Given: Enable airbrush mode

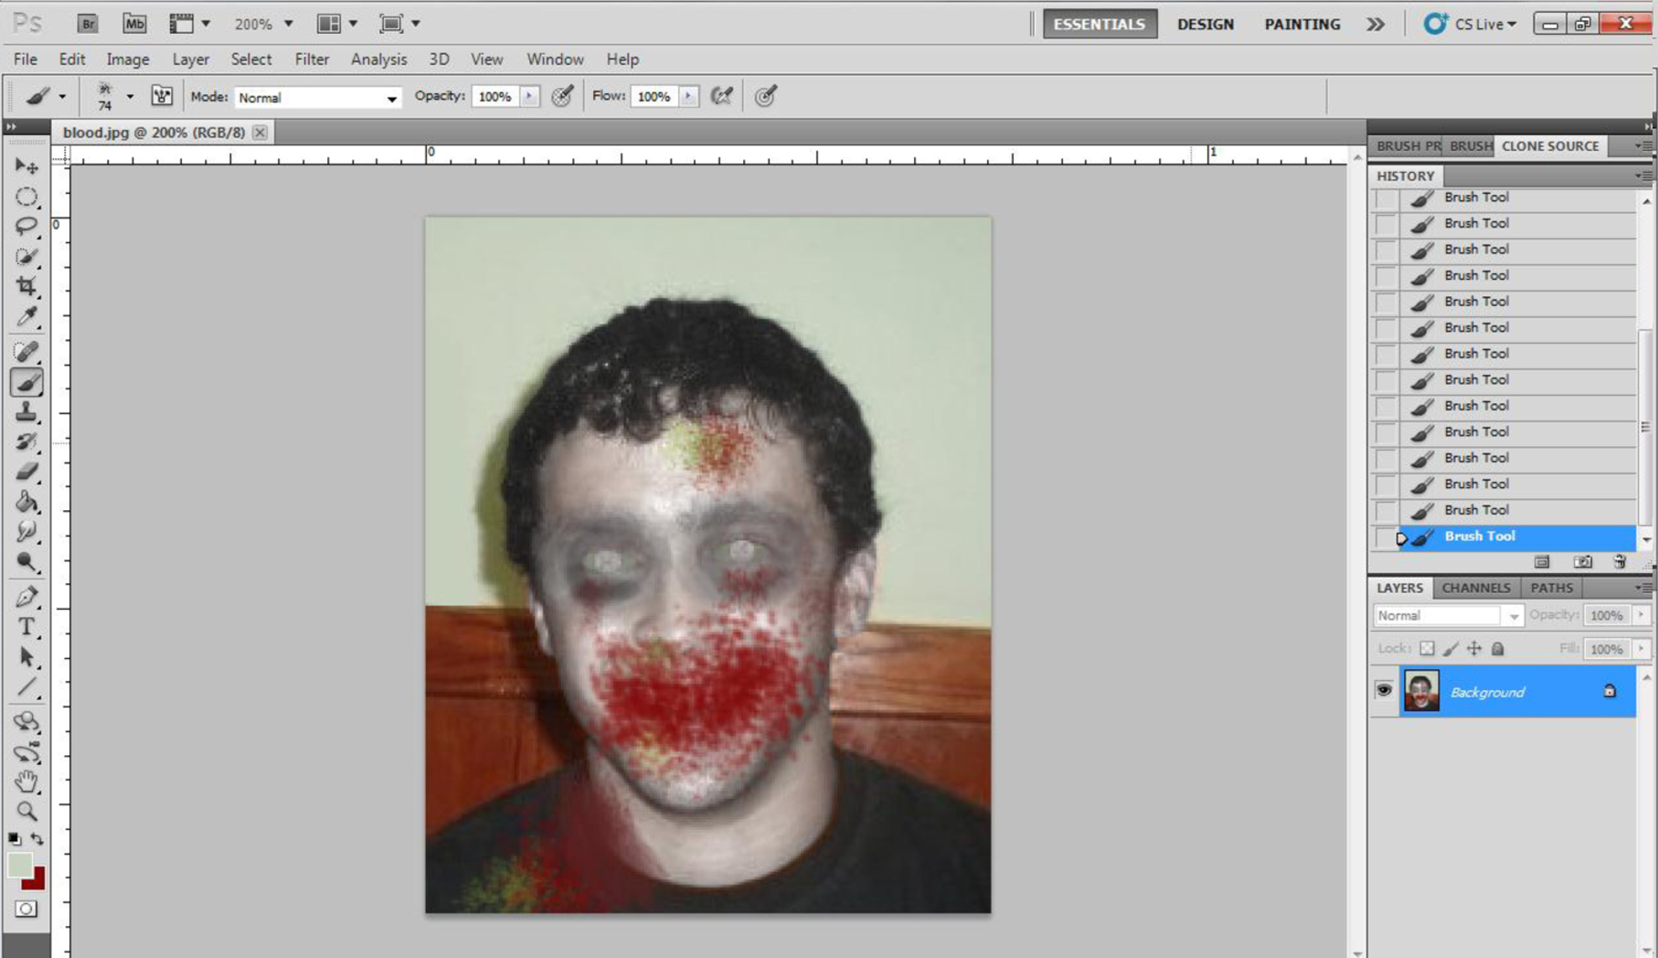Looking at the screenshot, I should point(722,96).
